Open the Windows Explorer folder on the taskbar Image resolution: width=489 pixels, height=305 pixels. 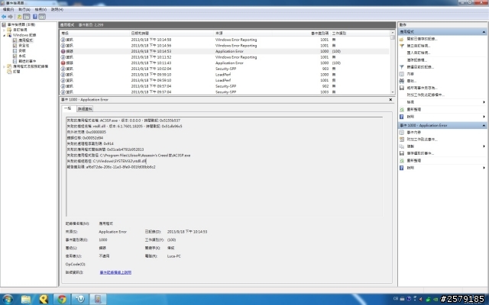pyautogui.click(x=26, y=299)
